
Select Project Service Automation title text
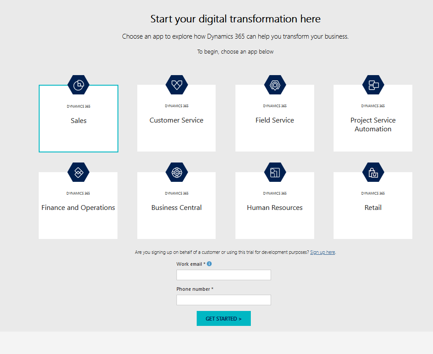coord(373,125)
